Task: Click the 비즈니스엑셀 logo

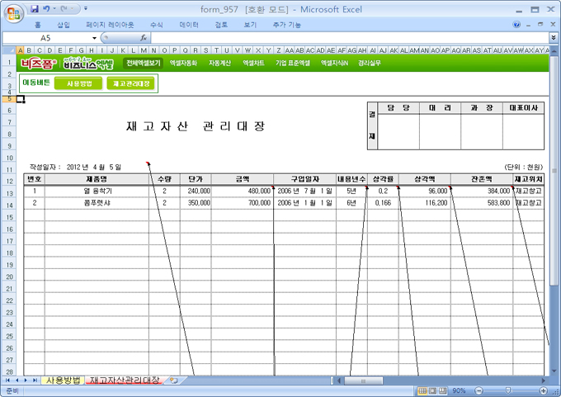Action: 88,64
